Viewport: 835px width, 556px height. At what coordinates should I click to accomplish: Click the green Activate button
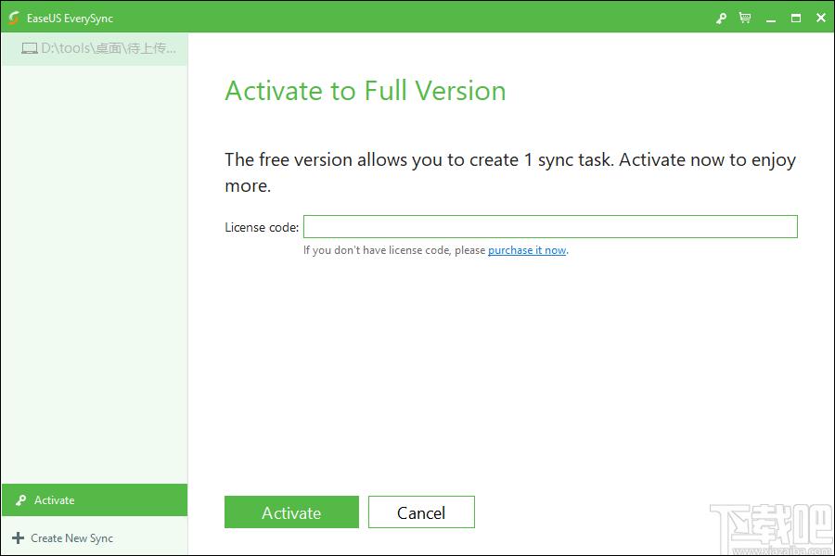291,512
